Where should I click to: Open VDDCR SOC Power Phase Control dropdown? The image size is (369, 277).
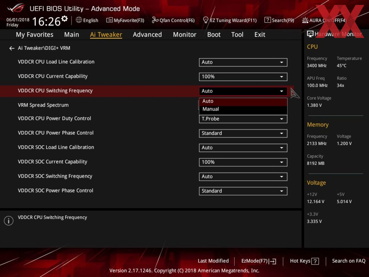click(x=243, y=191)
